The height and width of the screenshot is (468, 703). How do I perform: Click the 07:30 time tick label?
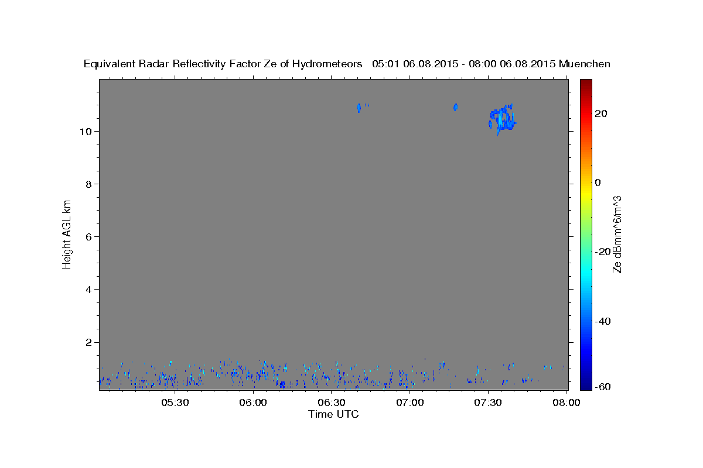click(x=488, y=403)
